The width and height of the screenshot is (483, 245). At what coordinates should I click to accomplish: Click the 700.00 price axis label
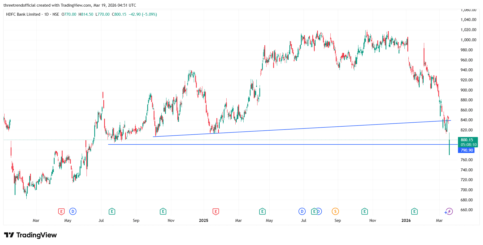(x=467, y=190)
